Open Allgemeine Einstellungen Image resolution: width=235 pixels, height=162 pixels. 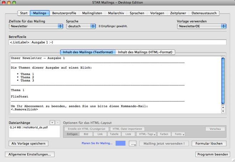point(30,154)
